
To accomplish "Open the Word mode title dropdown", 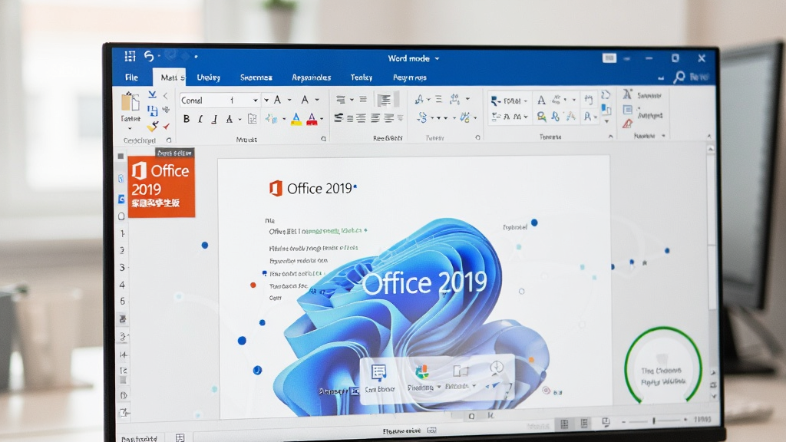I will [x=437, y=58].
